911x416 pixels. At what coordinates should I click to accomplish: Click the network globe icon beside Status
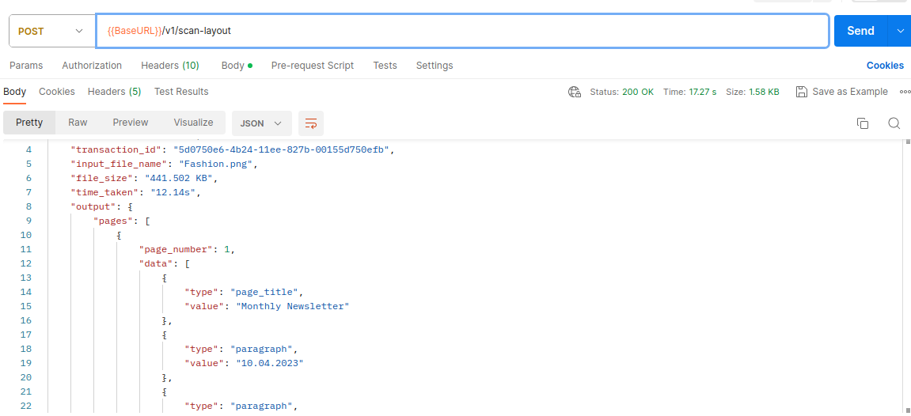575,92
